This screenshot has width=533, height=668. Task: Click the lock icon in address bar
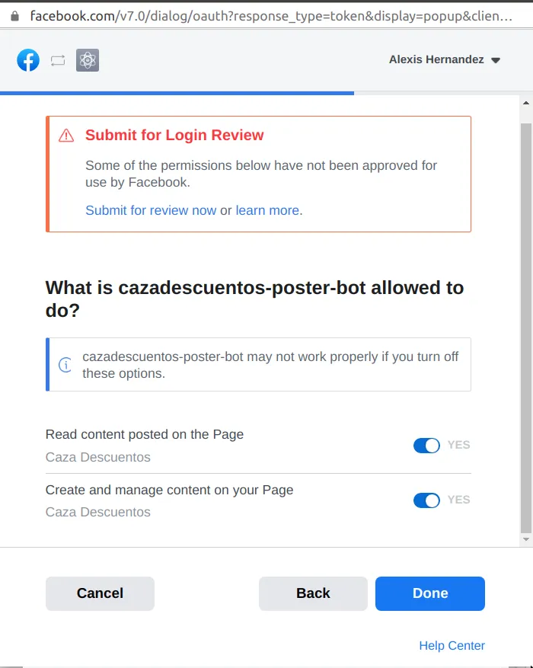coord(15,16)
